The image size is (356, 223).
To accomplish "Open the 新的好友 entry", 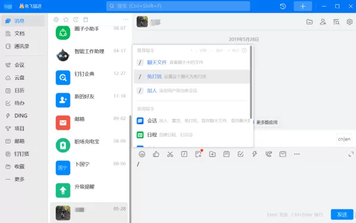I will pos(90,100).
